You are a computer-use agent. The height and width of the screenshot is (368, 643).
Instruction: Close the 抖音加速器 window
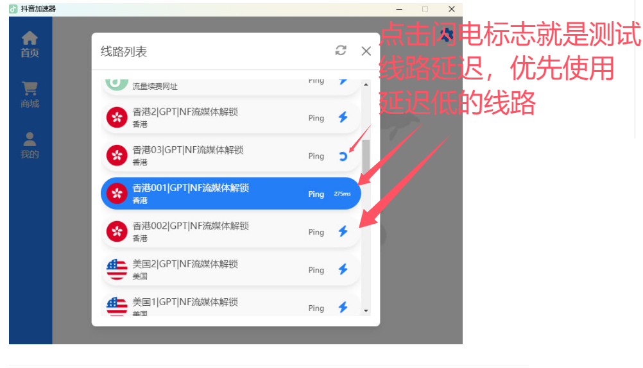[452, 9]
